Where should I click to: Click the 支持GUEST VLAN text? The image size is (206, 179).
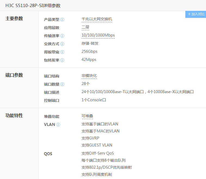click(97, 145)
